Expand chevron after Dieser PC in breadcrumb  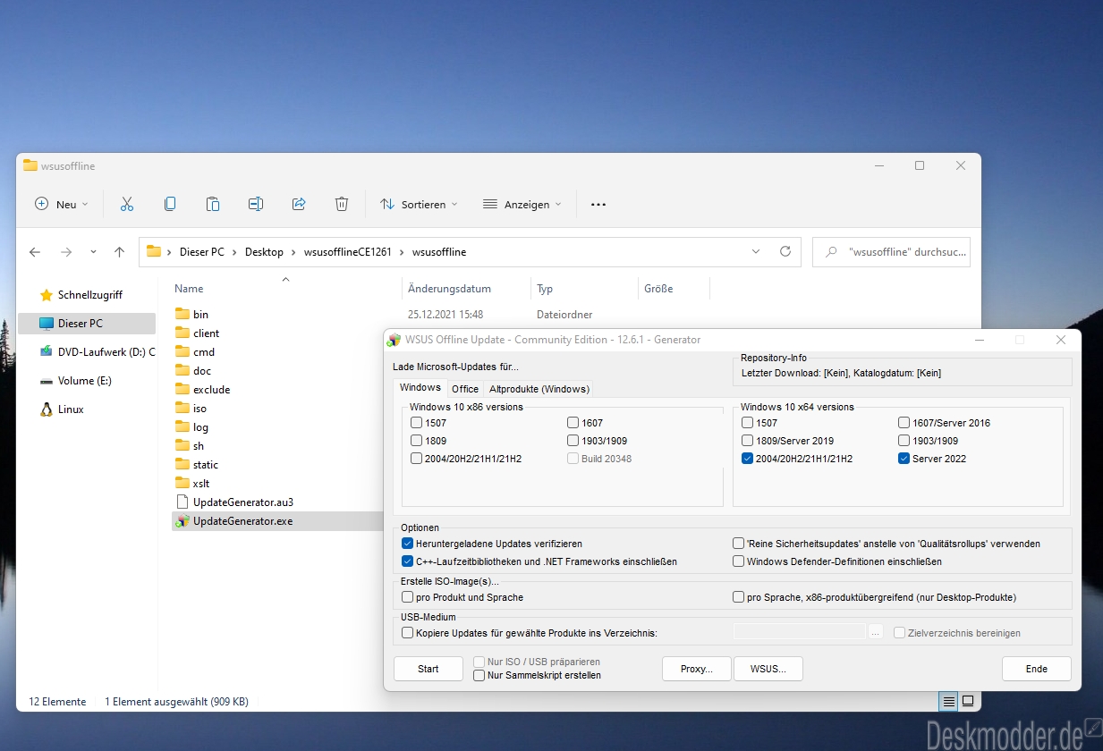click(234, 252)
